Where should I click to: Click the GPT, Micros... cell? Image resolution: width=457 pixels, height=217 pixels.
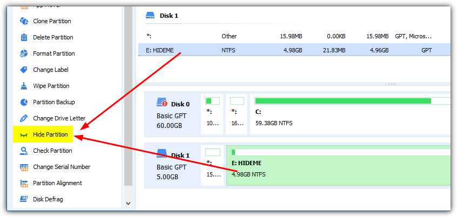413,36
